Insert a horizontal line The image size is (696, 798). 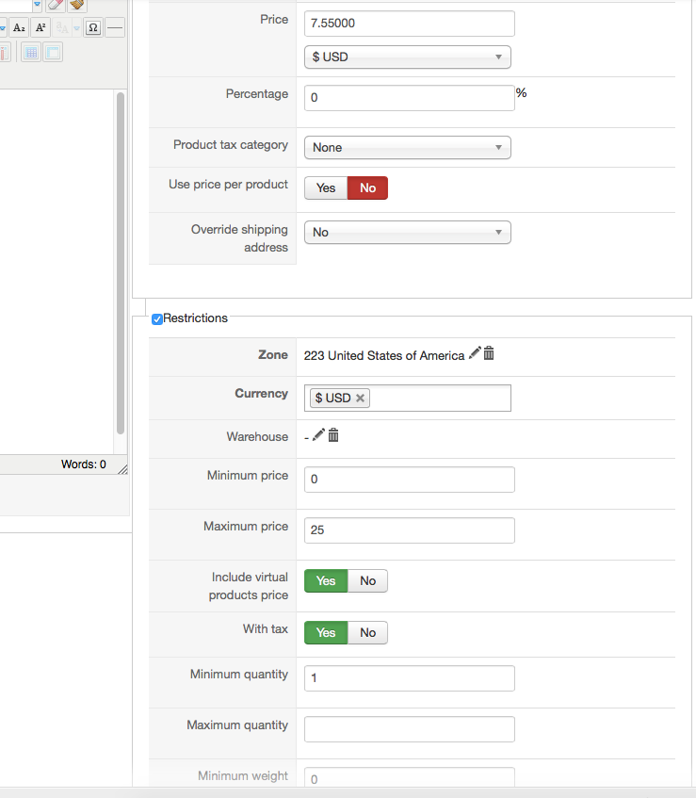click(115, 27)
